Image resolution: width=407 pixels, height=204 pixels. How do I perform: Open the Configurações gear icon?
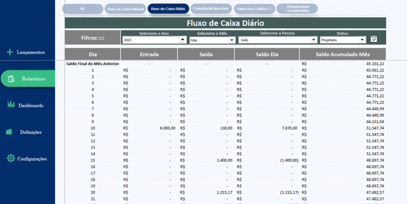coord(11,158)
